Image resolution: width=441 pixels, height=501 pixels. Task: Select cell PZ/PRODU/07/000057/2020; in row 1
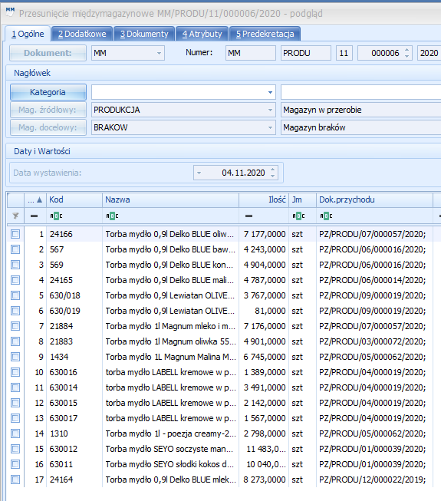[x=374, y=234]
